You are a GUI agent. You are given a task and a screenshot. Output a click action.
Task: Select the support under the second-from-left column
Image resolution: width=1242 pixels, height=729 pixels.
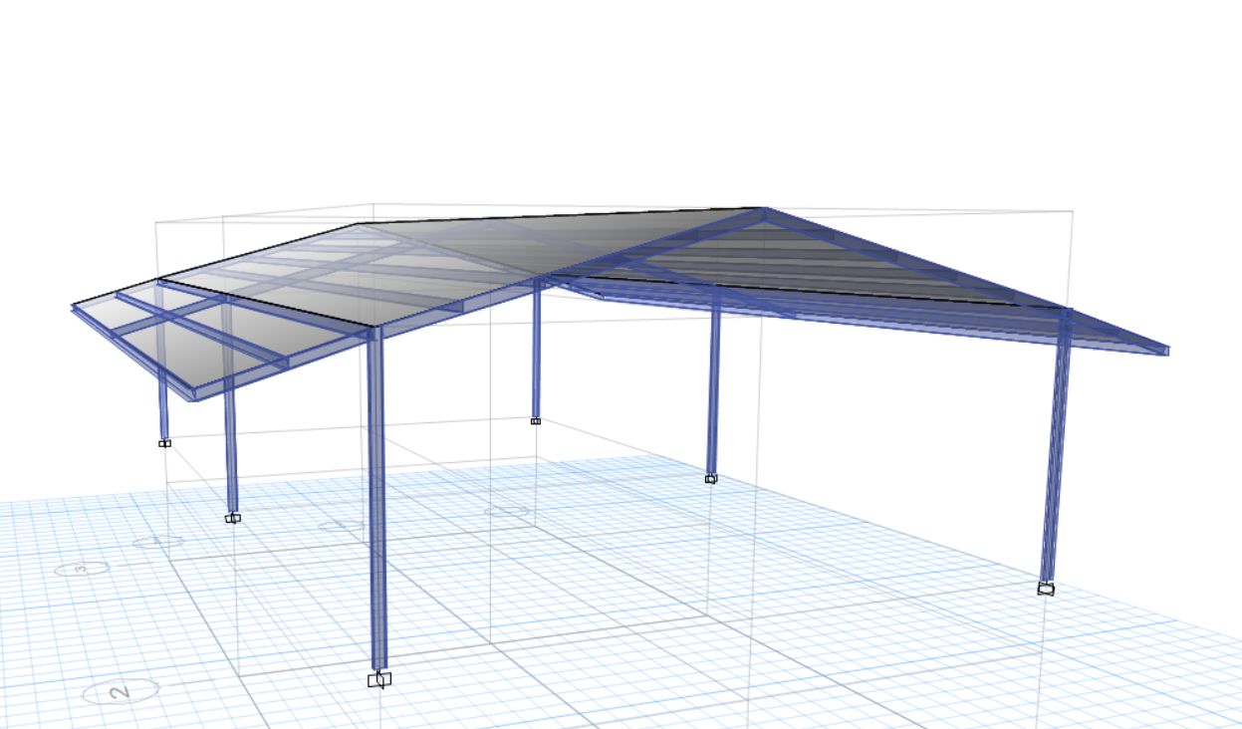[232, 518]
